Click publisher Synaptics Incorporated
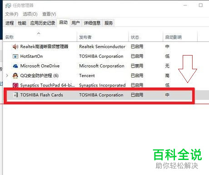The image size is (209, 175). tap(102, 85)
